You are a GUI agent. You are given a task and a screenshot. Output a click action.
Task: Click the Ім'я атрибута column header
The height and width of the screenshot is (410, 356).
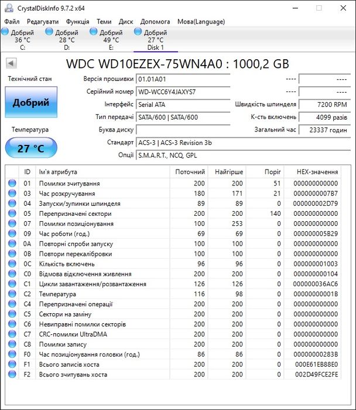pos(102,172)
